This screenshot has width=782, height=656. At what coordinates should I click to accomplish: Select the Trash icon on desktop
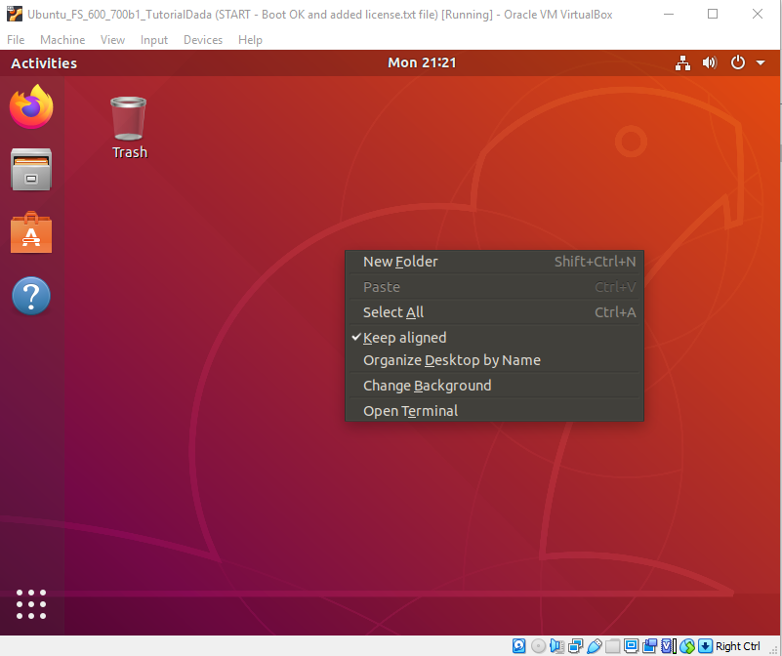(129, 127)
